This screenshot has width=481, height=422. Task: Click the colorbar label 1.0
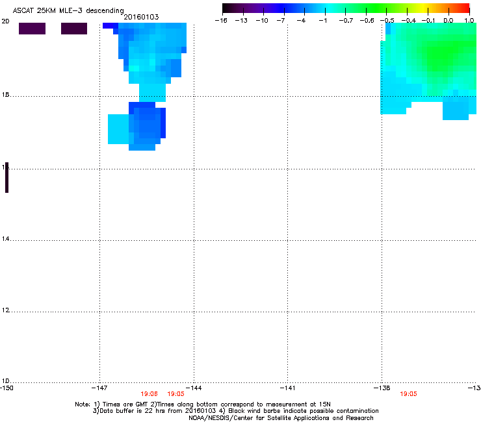click(x=469, y=21)
